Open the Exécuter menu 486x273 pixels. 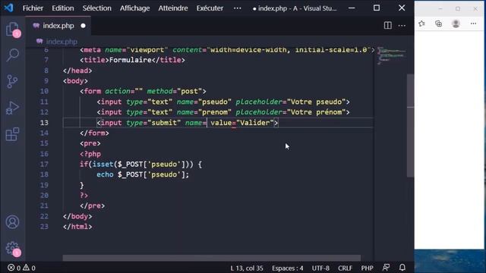210,8
